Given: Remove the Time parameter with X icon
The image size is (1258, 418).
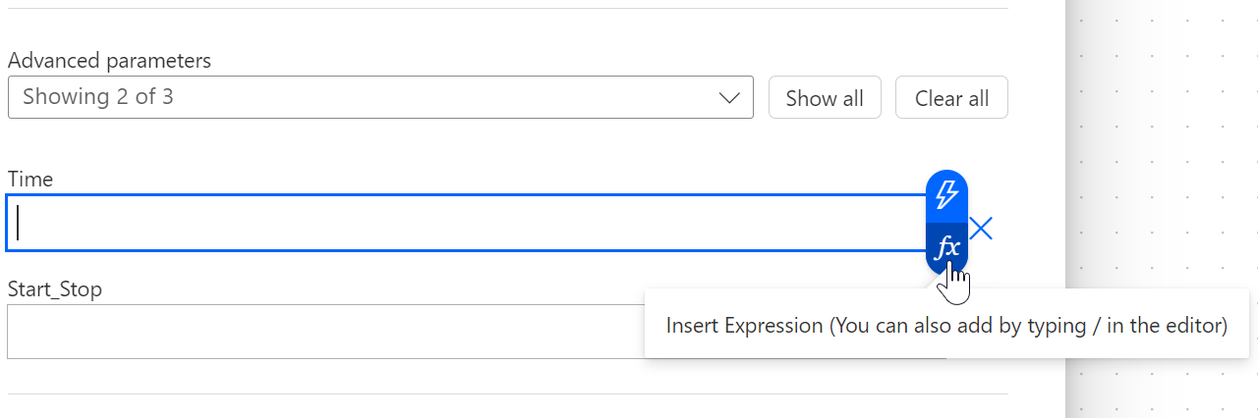Looking at the screenshot, I should point(981,229).
